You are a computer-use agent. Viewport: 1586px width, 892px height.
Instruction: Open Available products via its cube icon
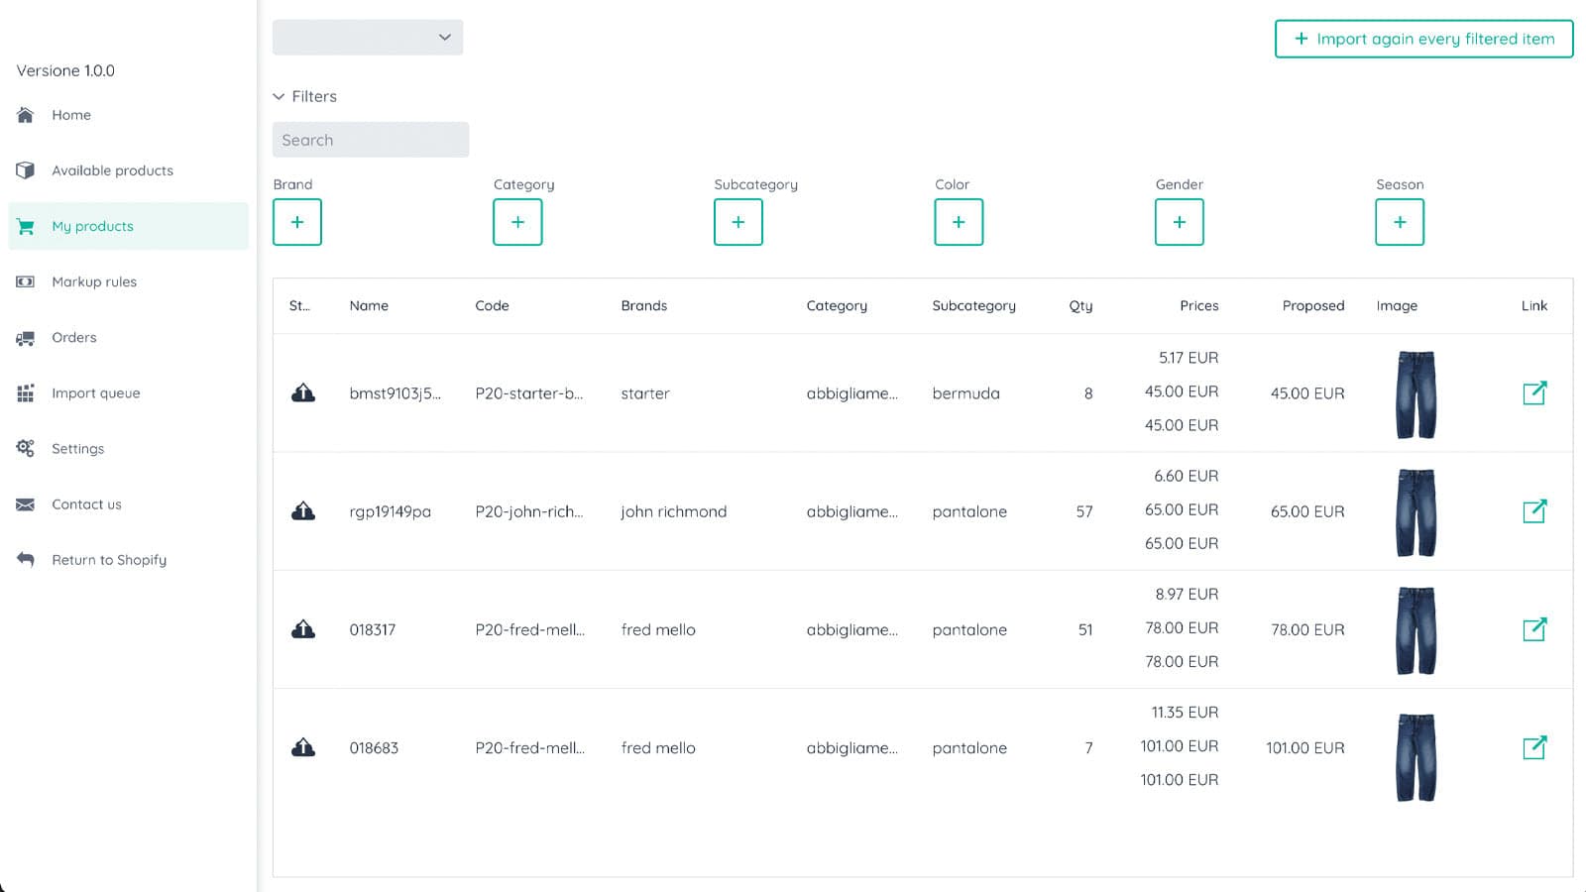(x=24, y=170)
